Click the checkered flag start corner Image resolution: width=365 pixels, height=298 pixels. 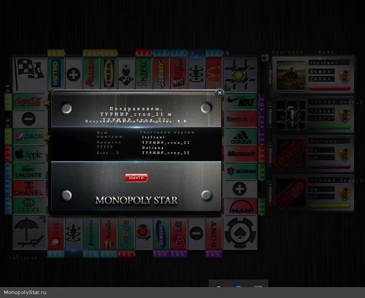[29, 74]
